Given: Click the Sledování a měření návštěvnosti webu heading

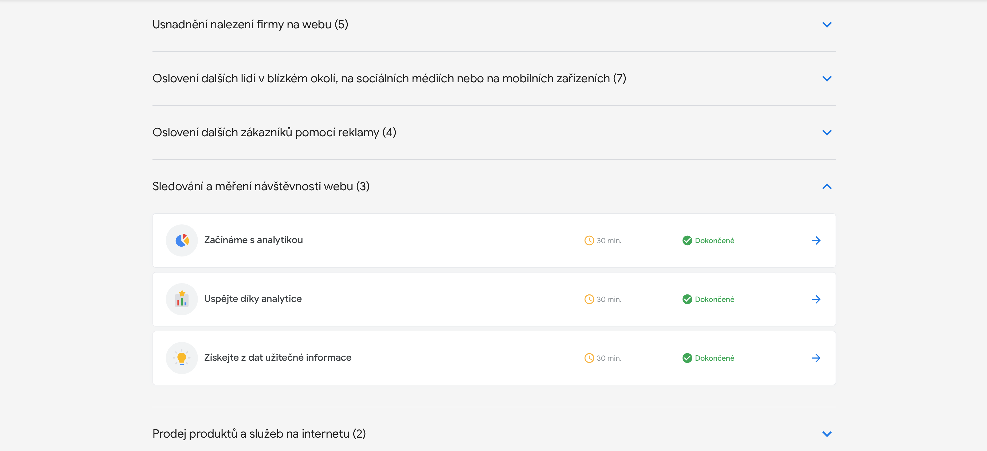Looking at the screenshot, I should coord(261,186).
